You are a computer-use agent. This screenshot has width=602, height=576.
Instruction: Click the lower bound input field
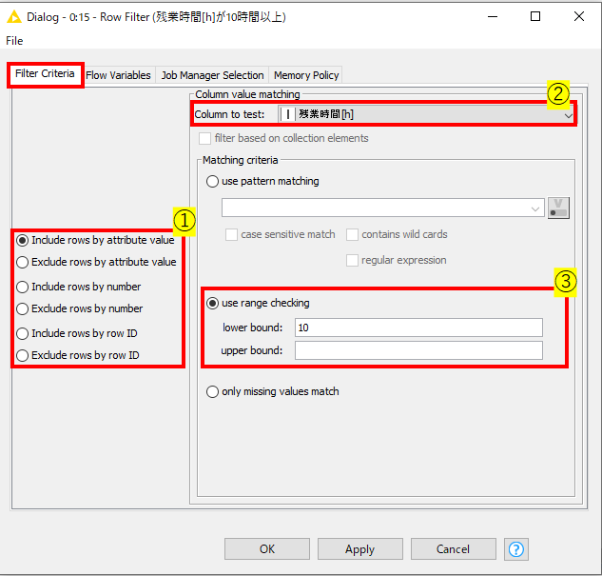[x=418, y=328]
